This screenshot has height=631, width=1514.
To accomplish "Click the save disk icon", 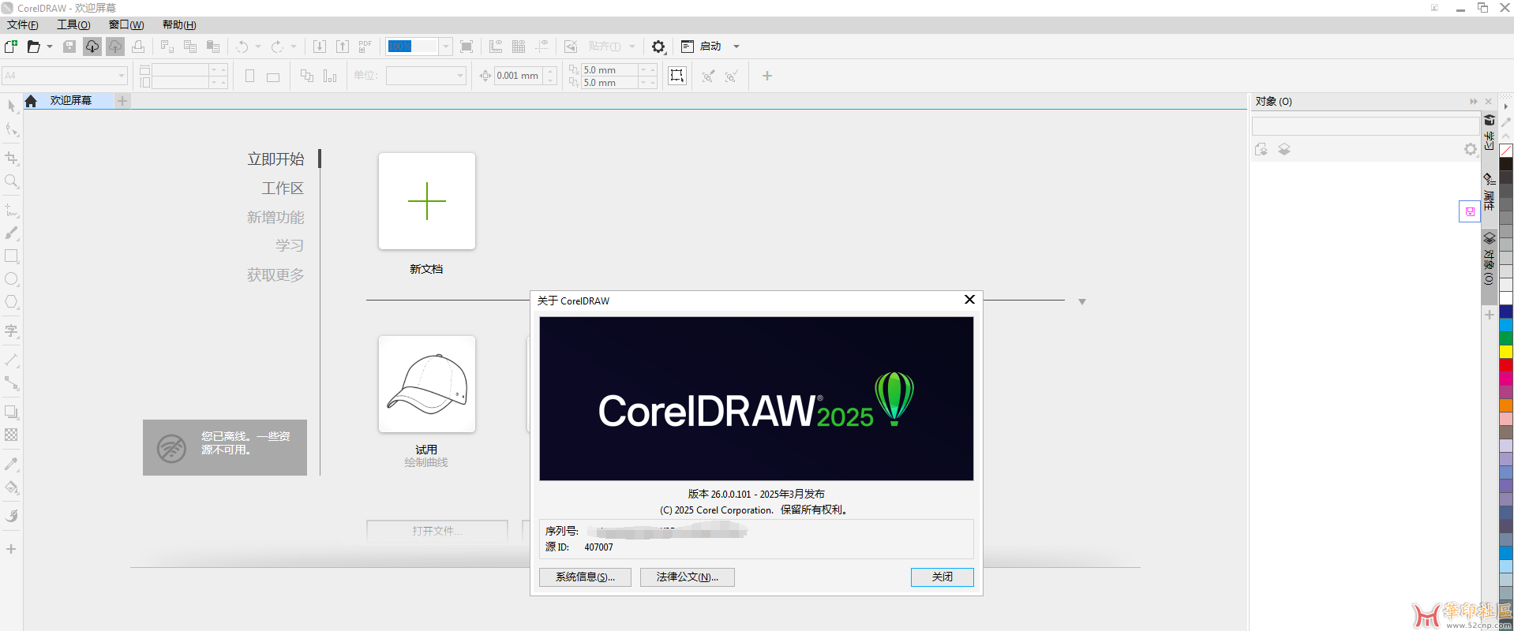I will click(x=69, y=47).
